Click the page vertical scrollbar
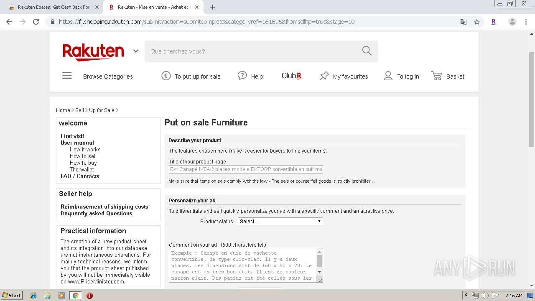 pos(532,99)
